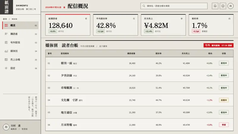Open the 月次売上 ¥4.82M card
This screenshot has height=134, width=238.
coord(163,25)
